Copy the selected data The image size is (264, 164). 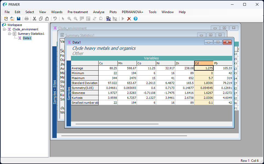pos(41,19)
